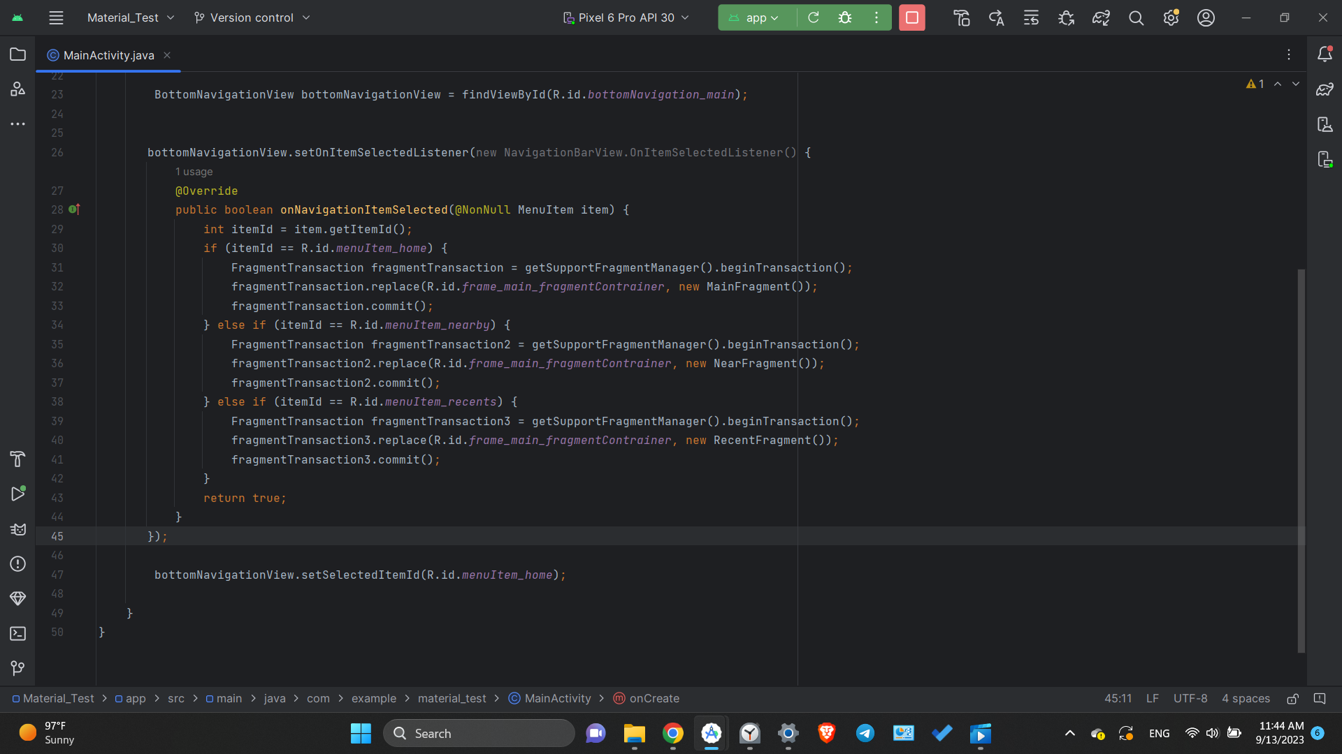Viewport: 1342px width, 754px height.
Task: Open Search Everywhere magnifier
Action: (1136, 17)
